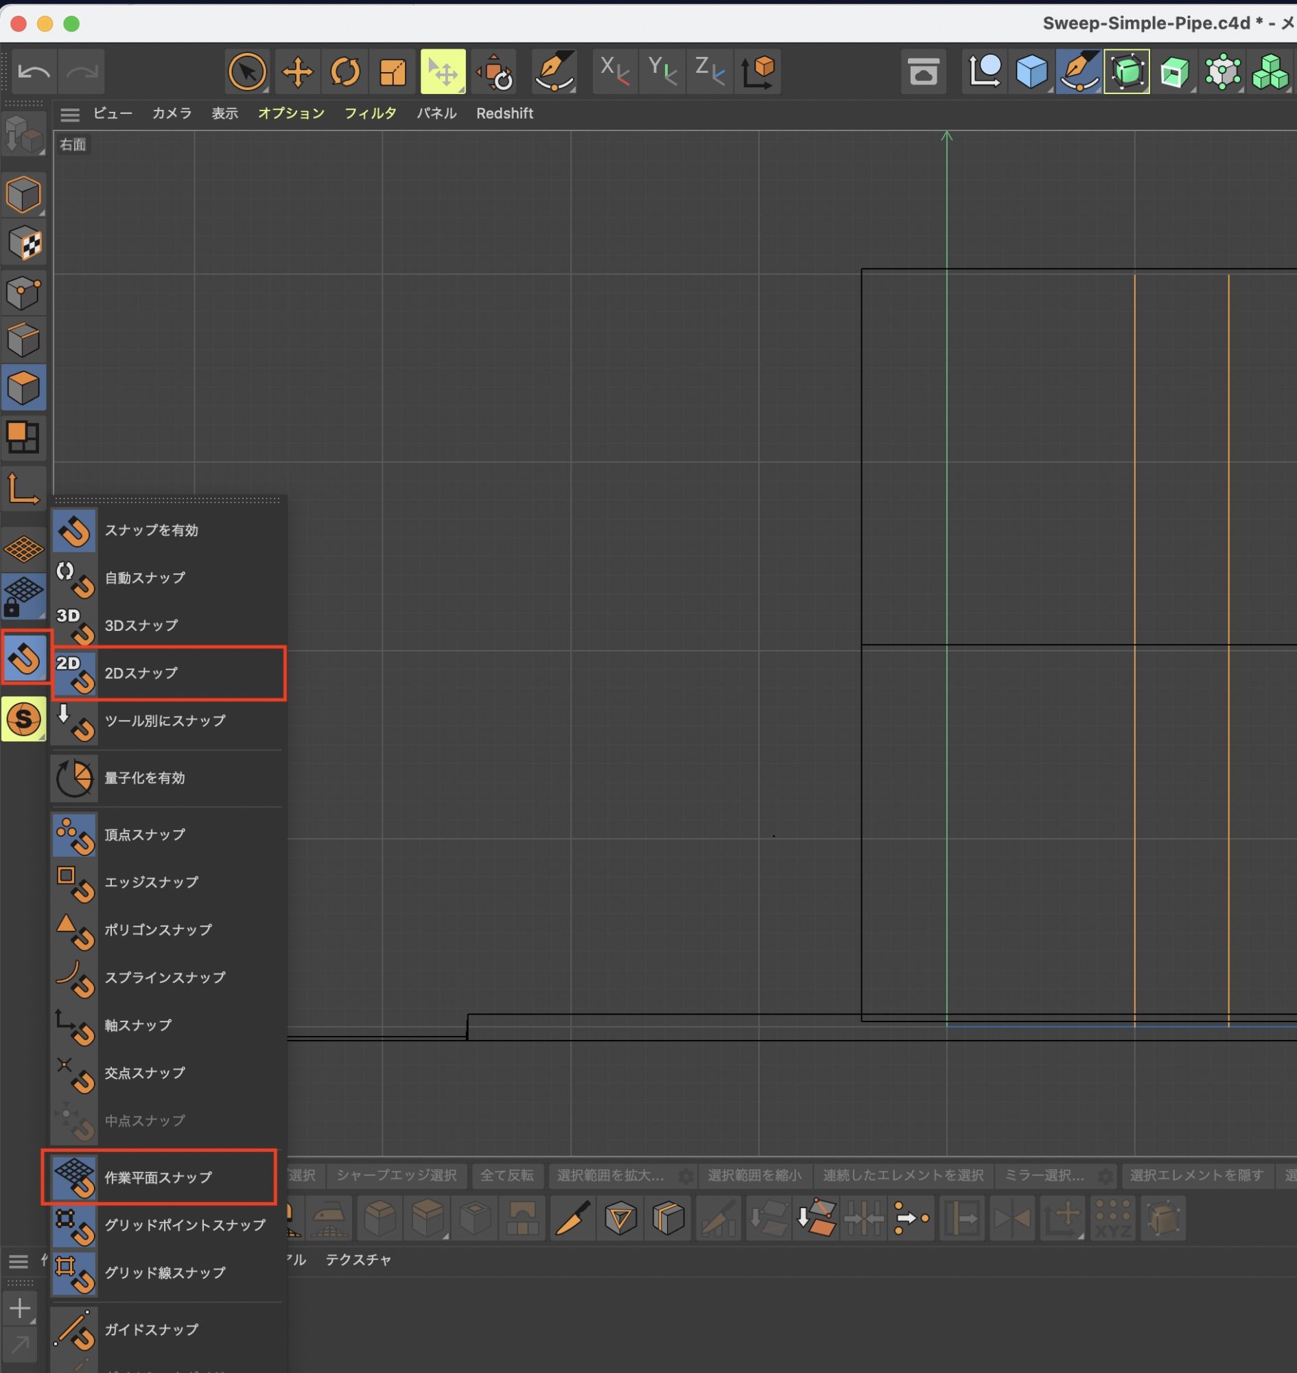Toggle 頂点スナップ vertex snapping
Screen dimensions: 1297x1373
point(145,835)
